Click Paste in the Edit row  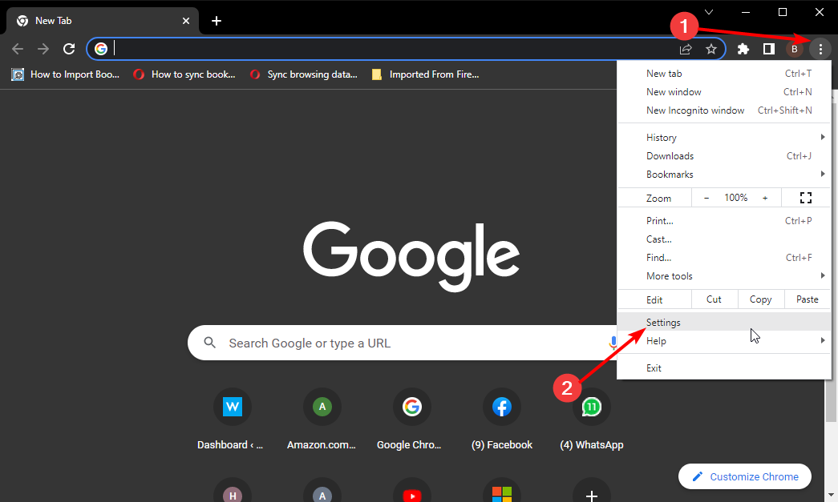click(807, 299)
